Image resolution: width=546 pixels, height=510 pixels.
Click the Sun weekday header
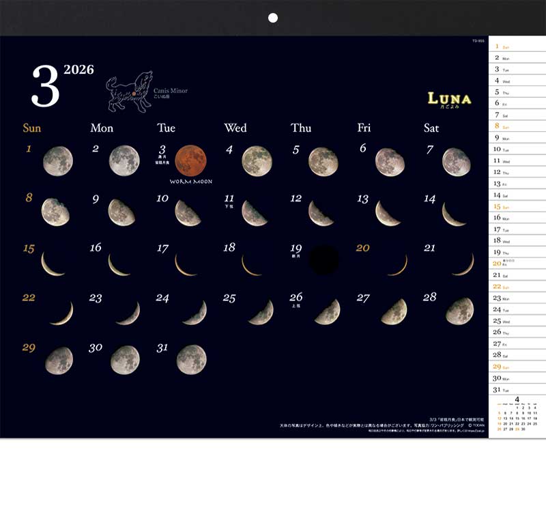click(x=31, y=128)
